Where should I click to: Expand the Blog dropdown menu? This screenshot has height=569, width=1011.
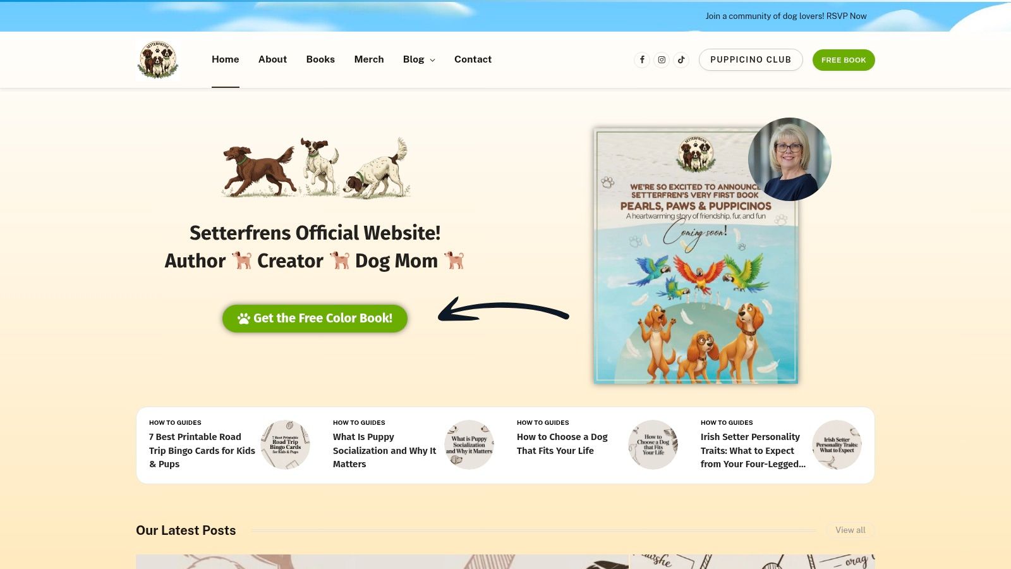coord(418,59)
